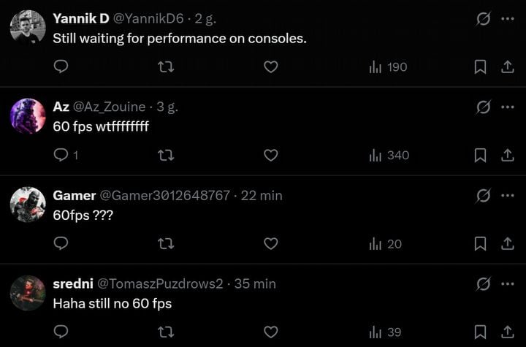
Task: Open more options on Yannik D's tweet
Action: point(507,19)
